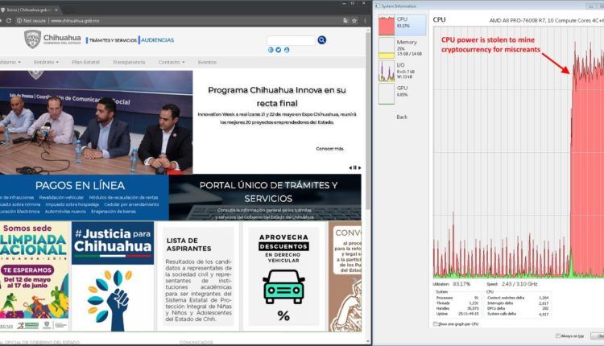604x346 pixels.
Task: Check the Always on top box
Action: pyautogui.click(x=559, y=336)
